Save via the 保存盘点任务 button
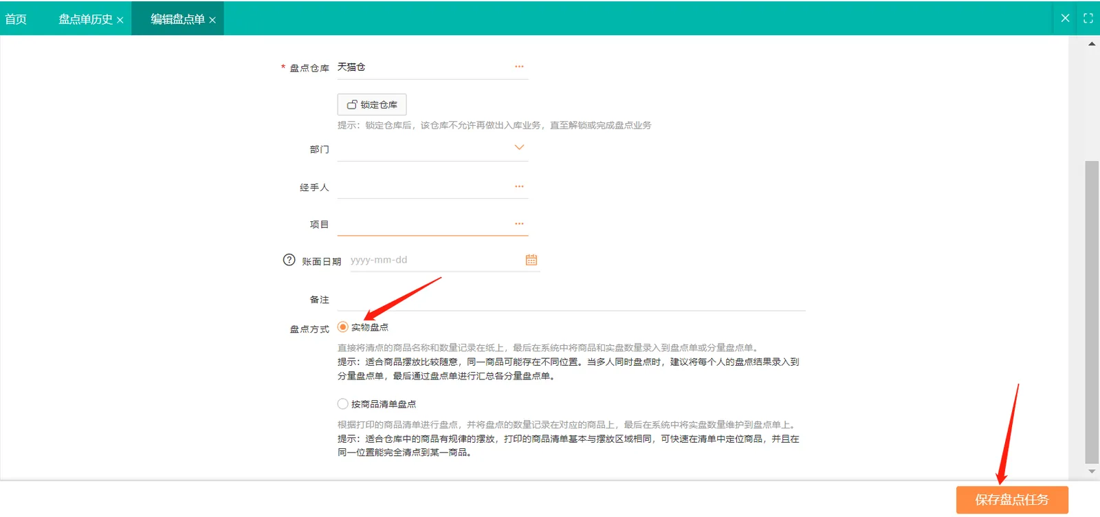 point(1012,500)
